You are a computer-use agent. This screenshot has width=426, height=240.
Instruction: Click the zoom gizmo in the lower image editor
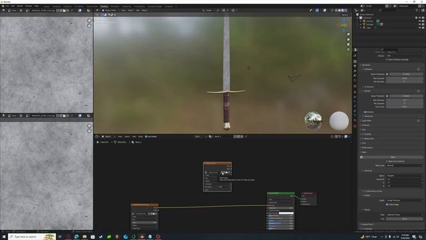(x=89, y=126)
